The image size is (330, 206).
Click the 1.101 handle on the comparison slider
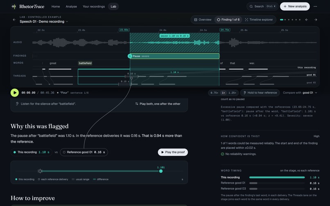click(x=161, y=171)
